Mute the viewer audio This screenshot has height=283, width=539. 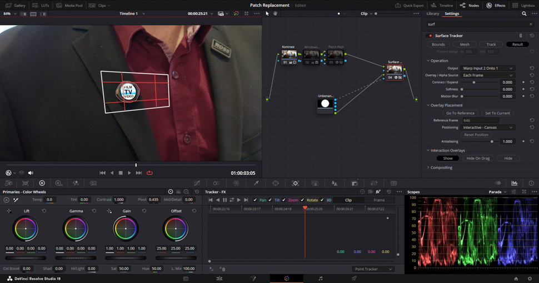pos(31,173)
